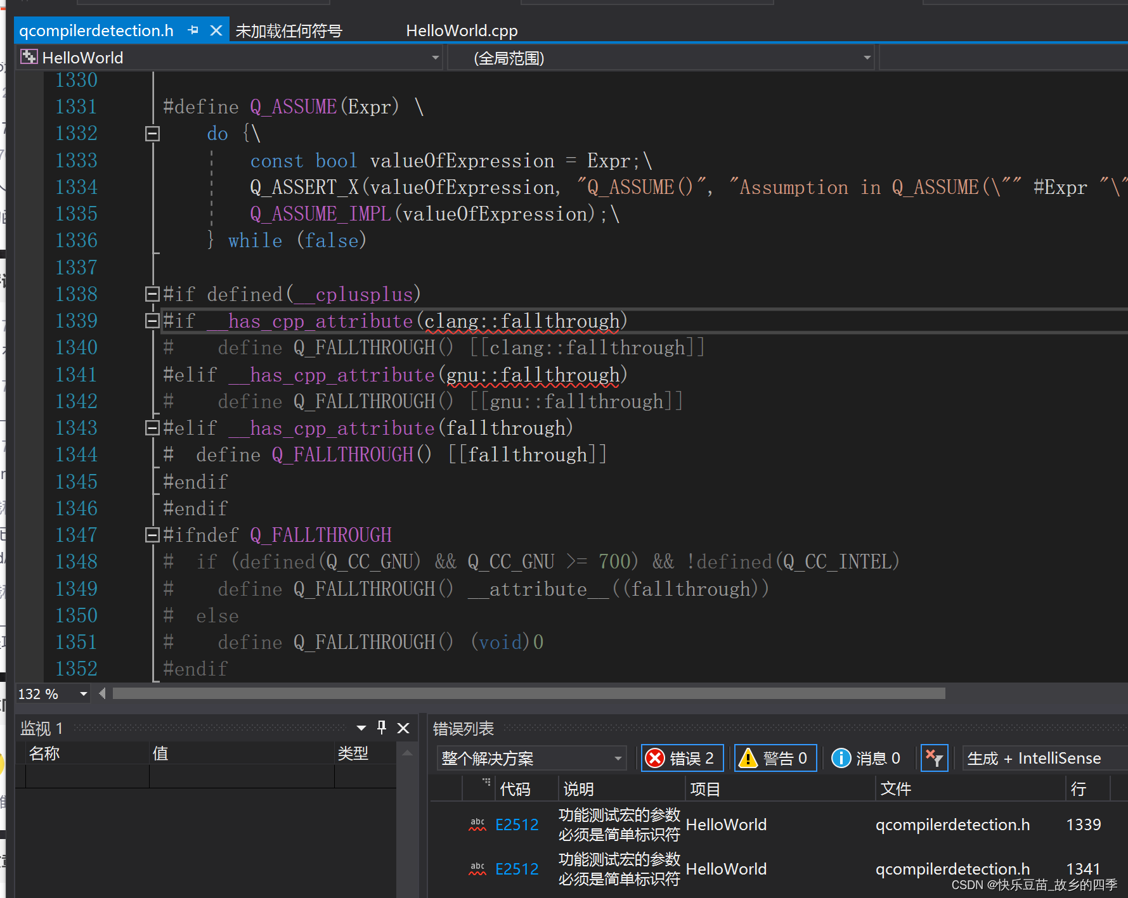Open the 监视 1 window options dropdown
Screen dimensions: 1128x898
(x=361, y=728)
